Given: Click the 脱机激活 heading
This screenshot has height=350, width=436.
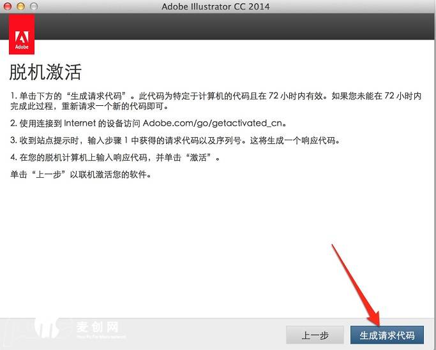Looking at the screenshot, I should tap(45, 71).
